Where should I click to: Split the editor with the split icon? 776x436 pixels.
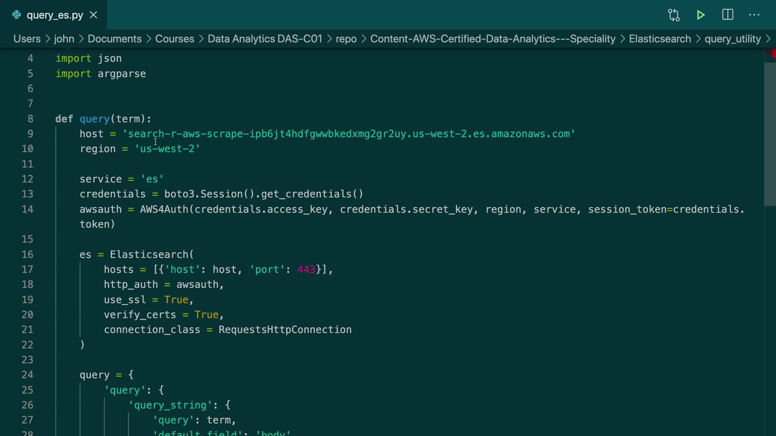727,15
